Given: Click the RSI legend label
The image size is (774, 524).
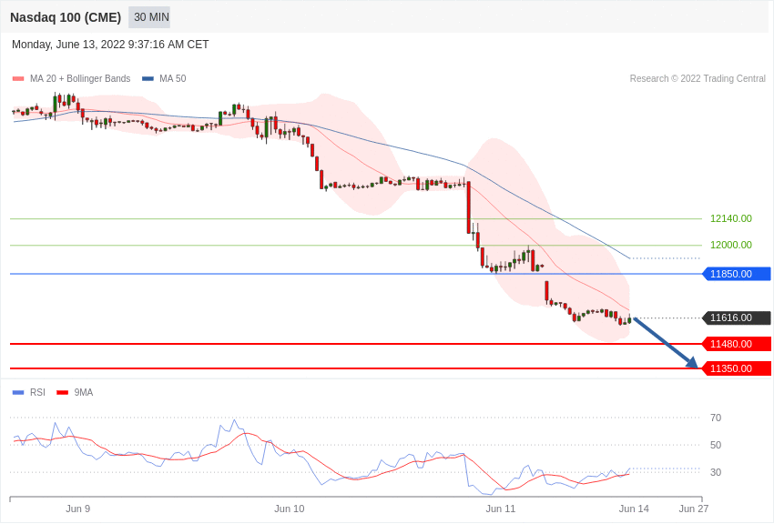Looking at the screenshot, I should (x=37, y=392).
